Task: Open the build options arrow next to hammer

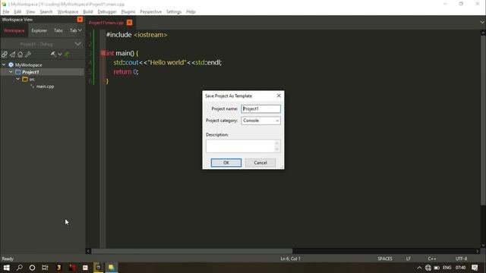Action: click(x=60, y=55)
